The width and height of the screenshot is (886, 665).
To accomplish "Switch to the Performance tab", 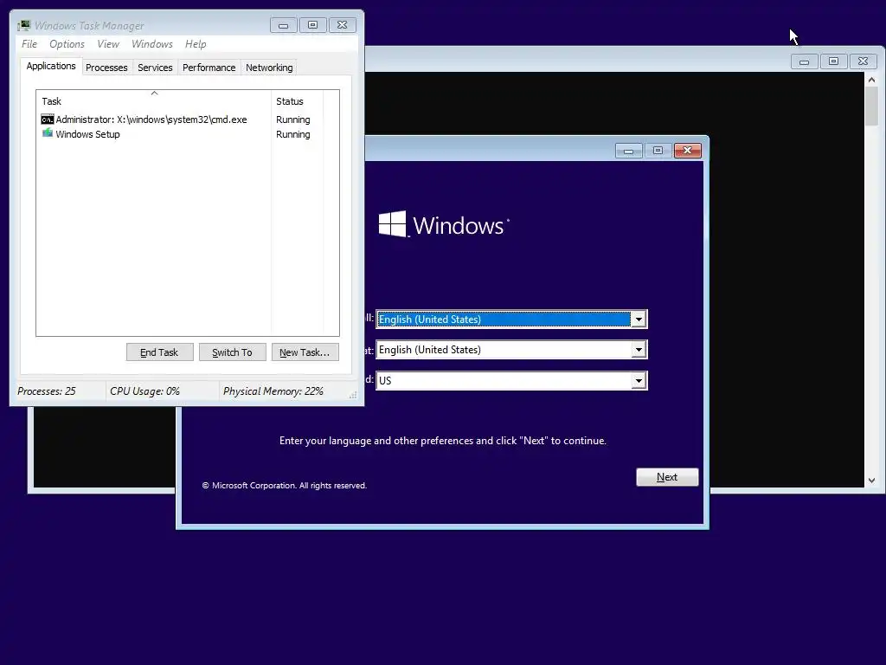I will (209, 68).
